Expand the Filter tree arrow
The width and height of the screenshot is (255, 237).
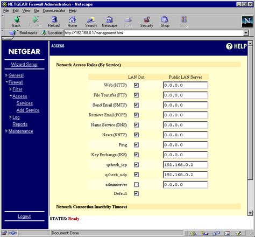[10, 89]
